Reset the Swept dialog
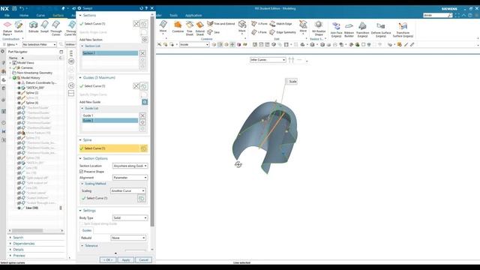Screen dimensions: 480x270 pos(141,8)
